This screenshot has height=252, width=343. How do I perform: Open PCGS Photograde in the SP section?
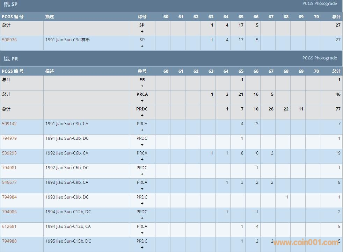pos(320,3)
